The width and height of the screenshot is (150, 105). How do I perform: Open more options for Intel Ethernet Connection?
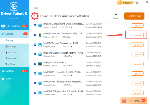click(145, 35)
